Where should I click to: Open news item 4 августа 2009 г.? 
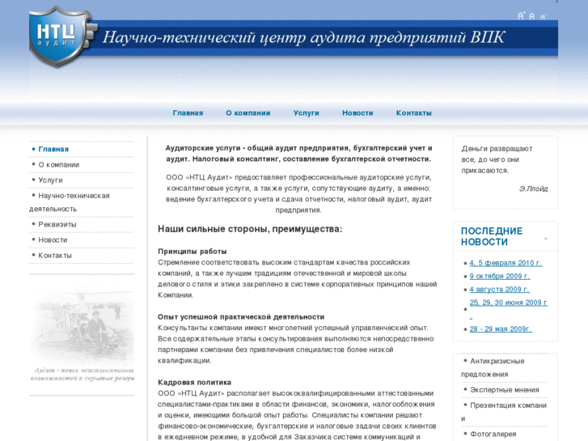(499, 290)
